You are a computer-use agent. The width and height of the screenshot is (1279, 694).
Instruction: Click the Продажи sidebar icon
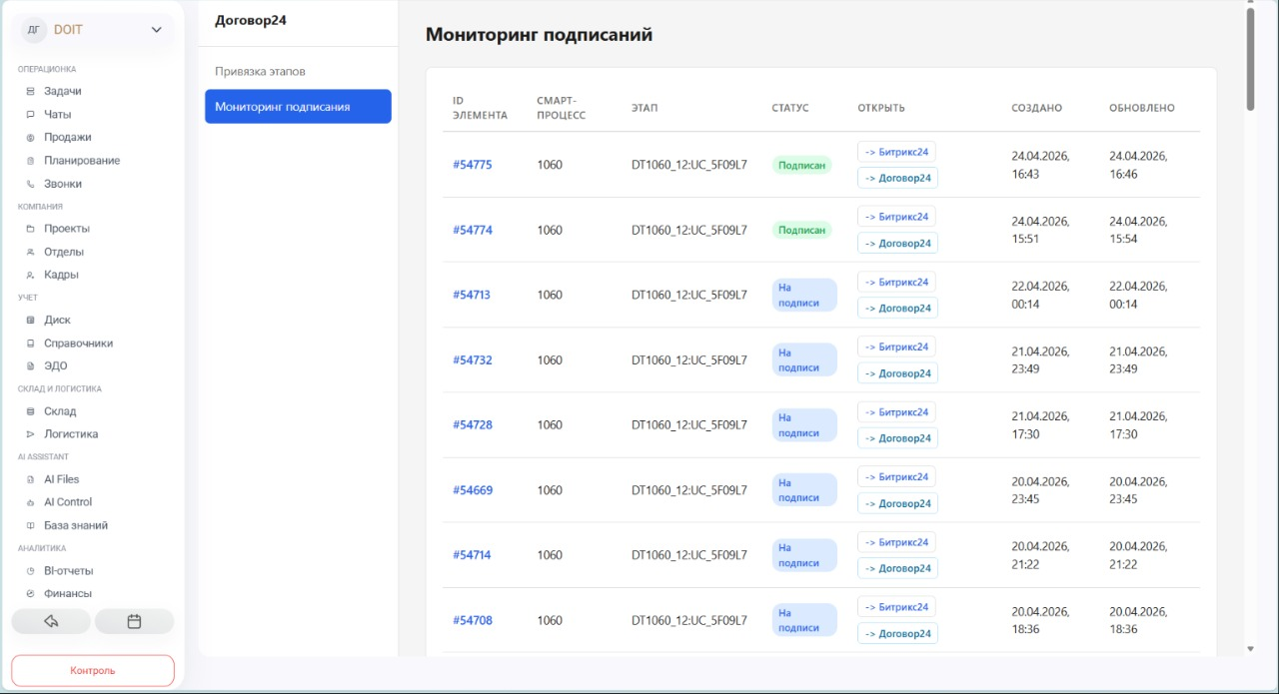[x=30, y=137]
